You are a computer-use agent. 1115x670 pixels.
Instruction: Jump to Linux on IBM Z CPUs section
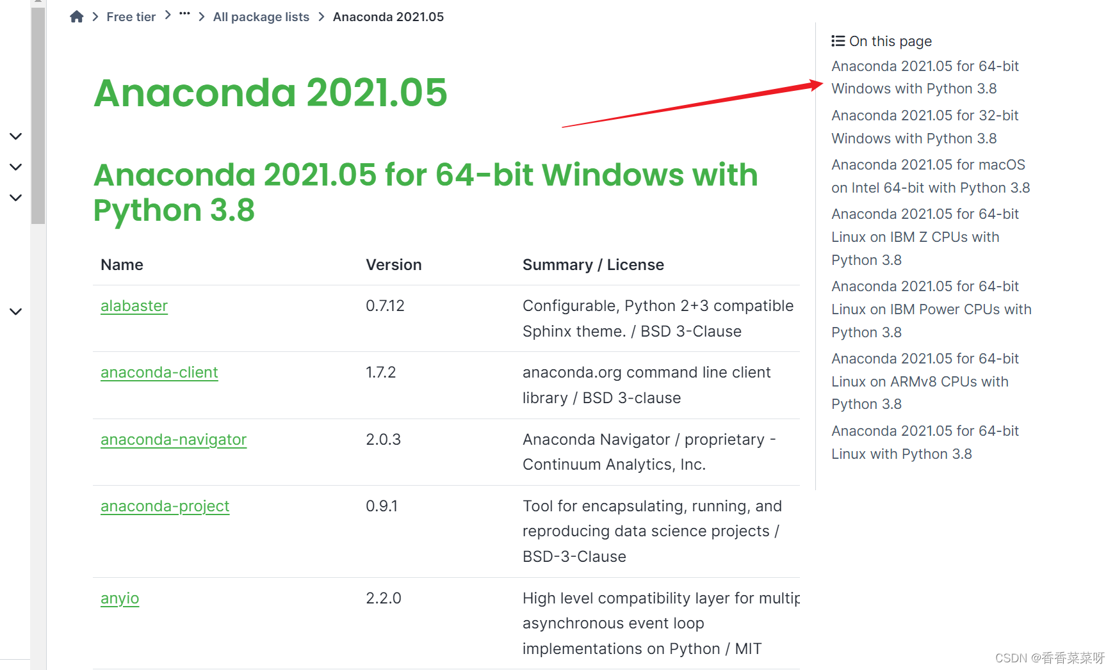click(925, 237)
